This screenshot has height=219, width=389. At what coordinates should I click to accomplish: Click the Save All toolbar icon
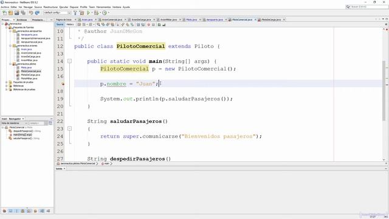coord(23,13)
